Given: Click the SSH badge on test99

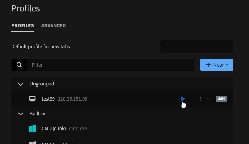Looking at the screenshot, I should point(221,99).
